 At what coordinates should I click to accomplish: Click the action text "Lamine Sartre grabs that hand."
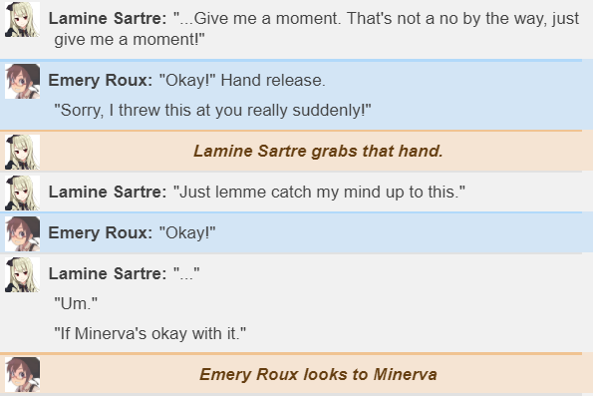pos(318,151)
